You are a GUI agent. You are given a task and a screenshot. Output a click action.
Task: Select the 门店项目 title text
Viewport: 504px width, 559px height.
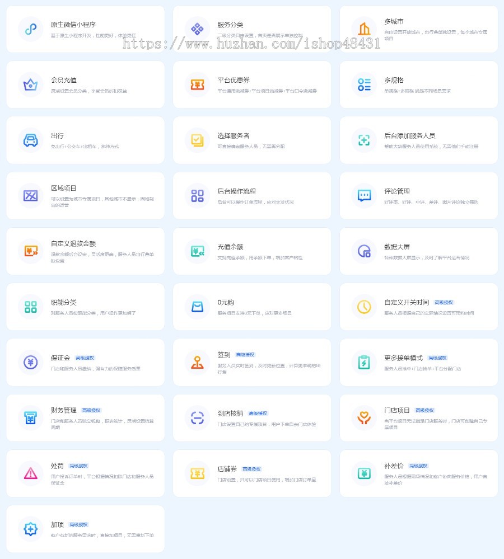396,410
